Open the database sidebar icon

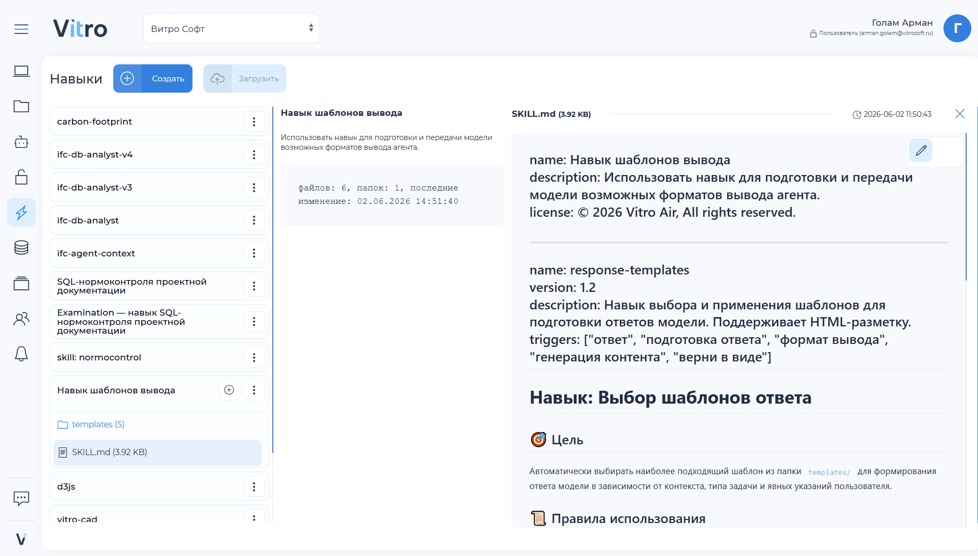pos(21,248)
